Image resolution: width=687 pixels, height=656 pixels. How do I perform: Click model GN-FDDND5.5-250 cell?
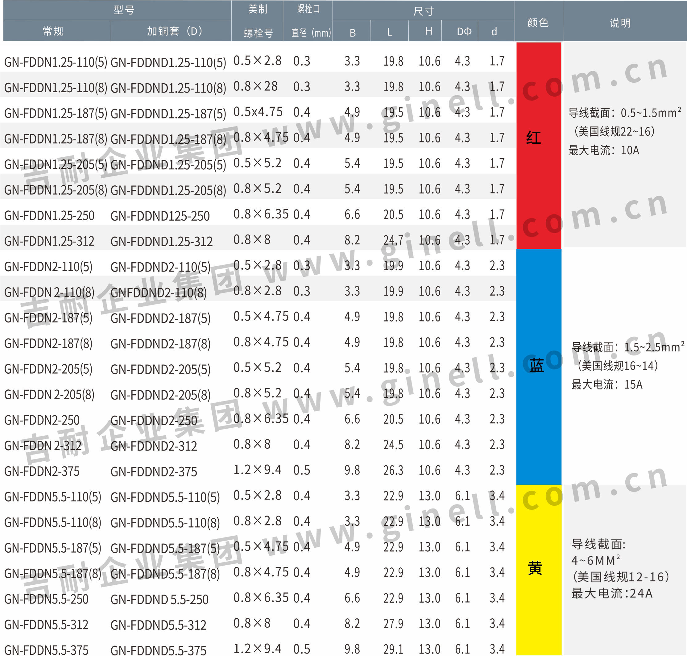click(159, 599)
